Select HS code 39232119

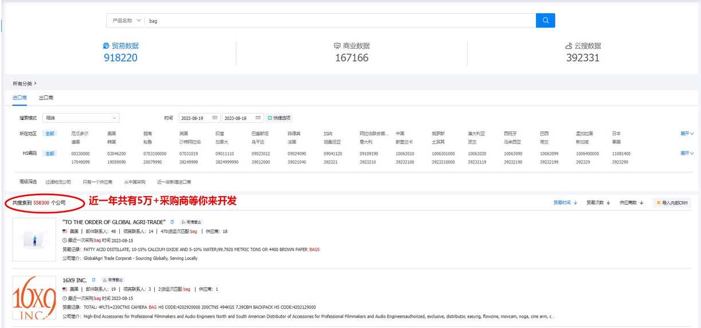click(x=477, y=162)
